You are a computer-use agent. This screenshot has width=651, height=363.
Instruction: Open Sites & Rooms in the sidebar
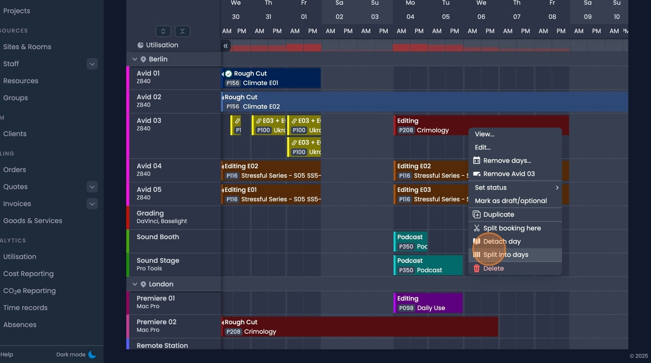(27, 47)
